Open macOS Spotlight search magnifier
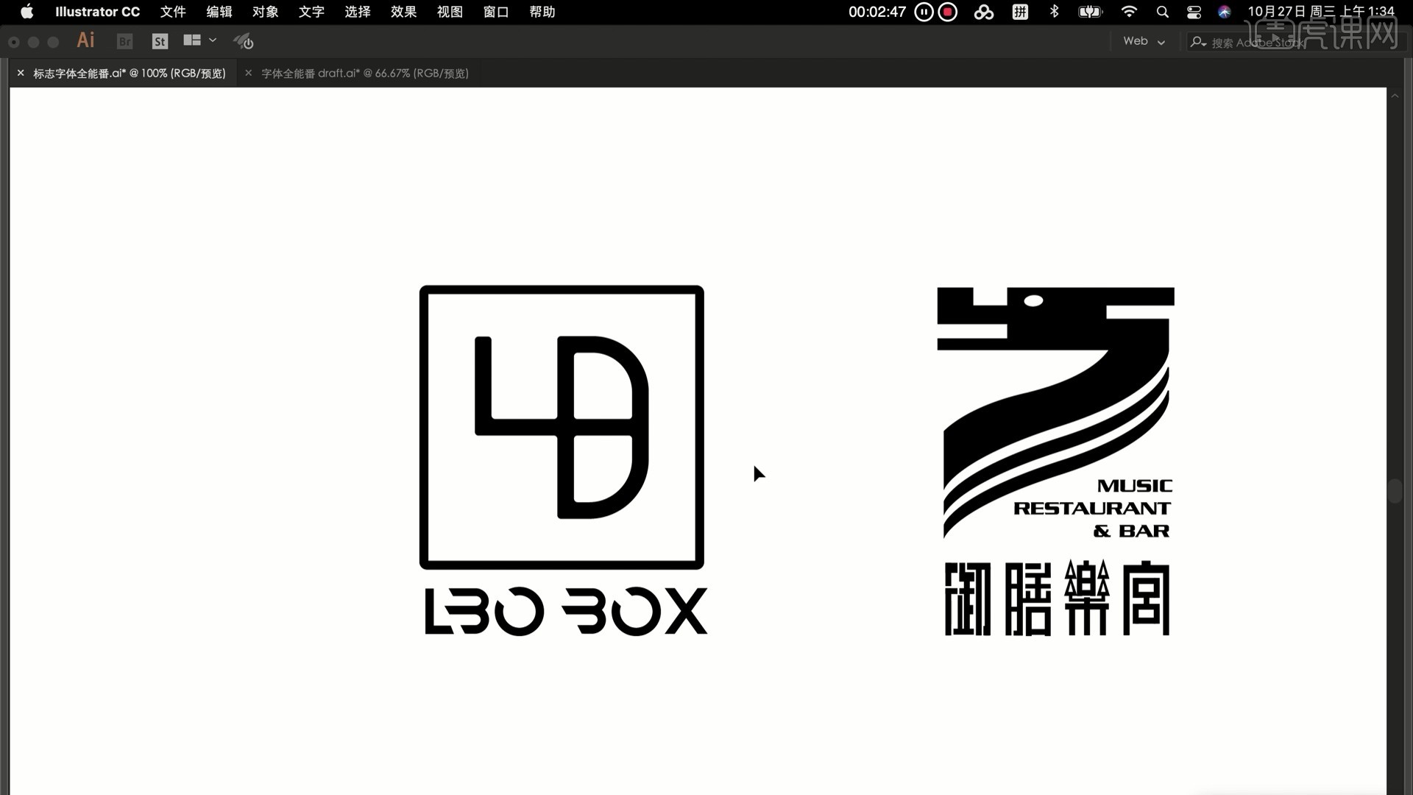Screen dimensions: 1413x795 [1163, 12]
